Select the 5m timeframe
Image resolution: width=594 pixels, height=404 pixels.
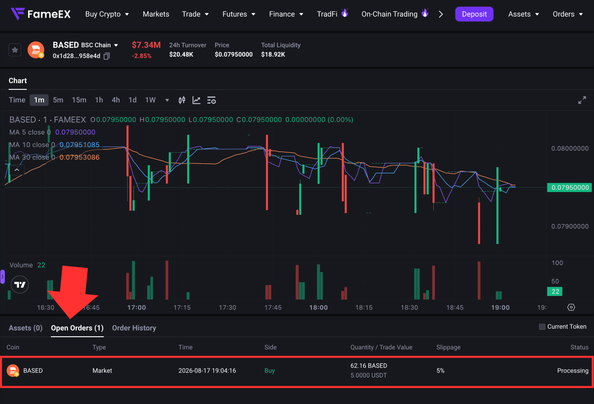tap(58, 100)
